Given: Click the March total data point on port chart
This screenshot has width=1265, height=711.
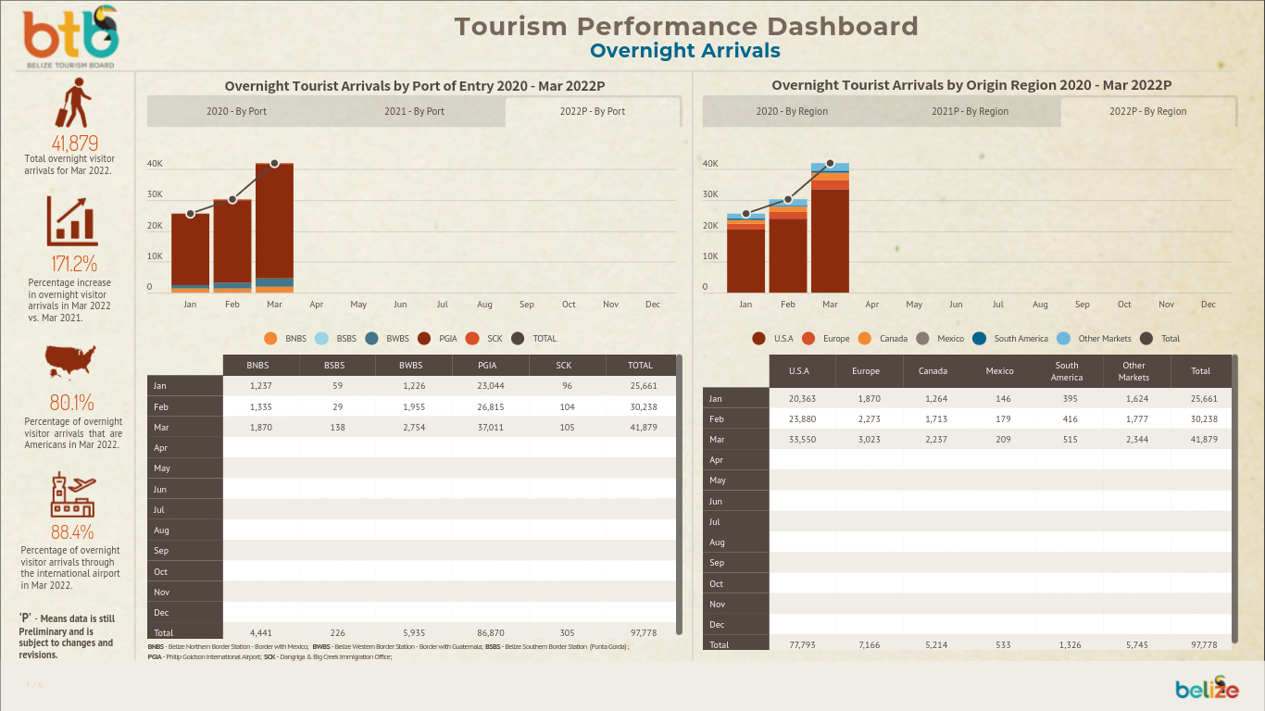Looking at the screenshot, I should coord(274,164).
